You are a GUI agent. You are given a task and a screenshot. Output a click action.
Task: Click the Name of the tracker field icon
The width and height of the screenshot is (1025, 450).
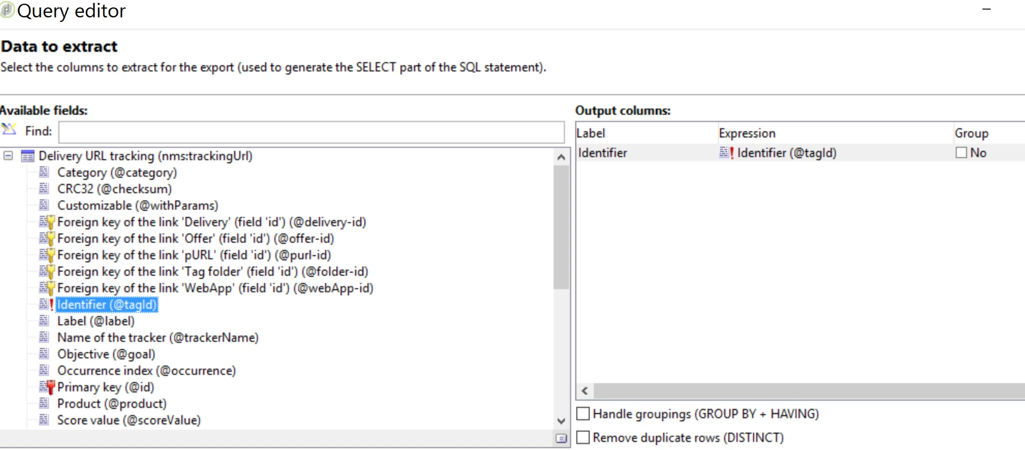tap(44, 337)
